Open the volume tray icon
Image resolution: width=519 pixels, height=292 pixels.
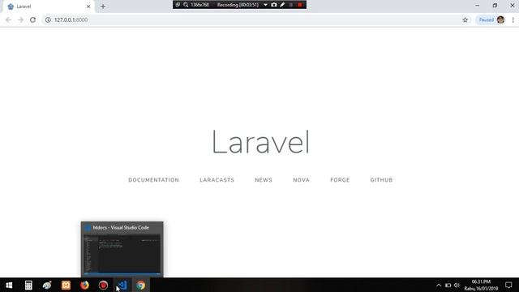coord(457,285)
